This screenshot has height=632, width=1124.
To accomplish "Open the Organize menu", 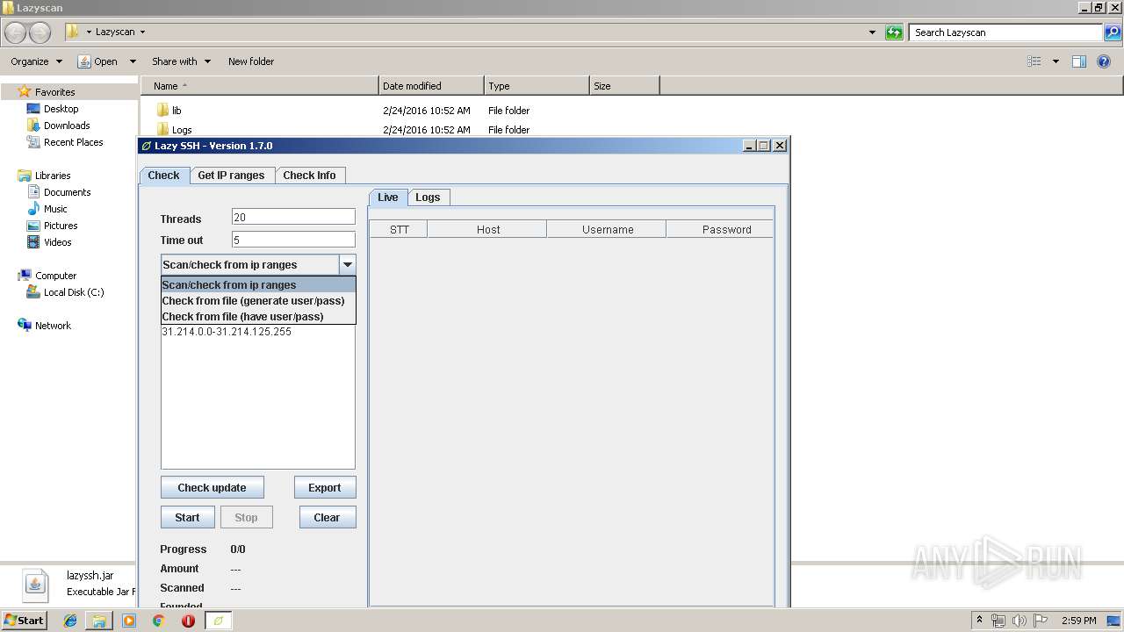I will click(36, 61).
